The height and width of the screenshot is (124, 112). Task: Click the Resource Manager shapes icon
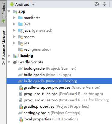pos(3,63)
